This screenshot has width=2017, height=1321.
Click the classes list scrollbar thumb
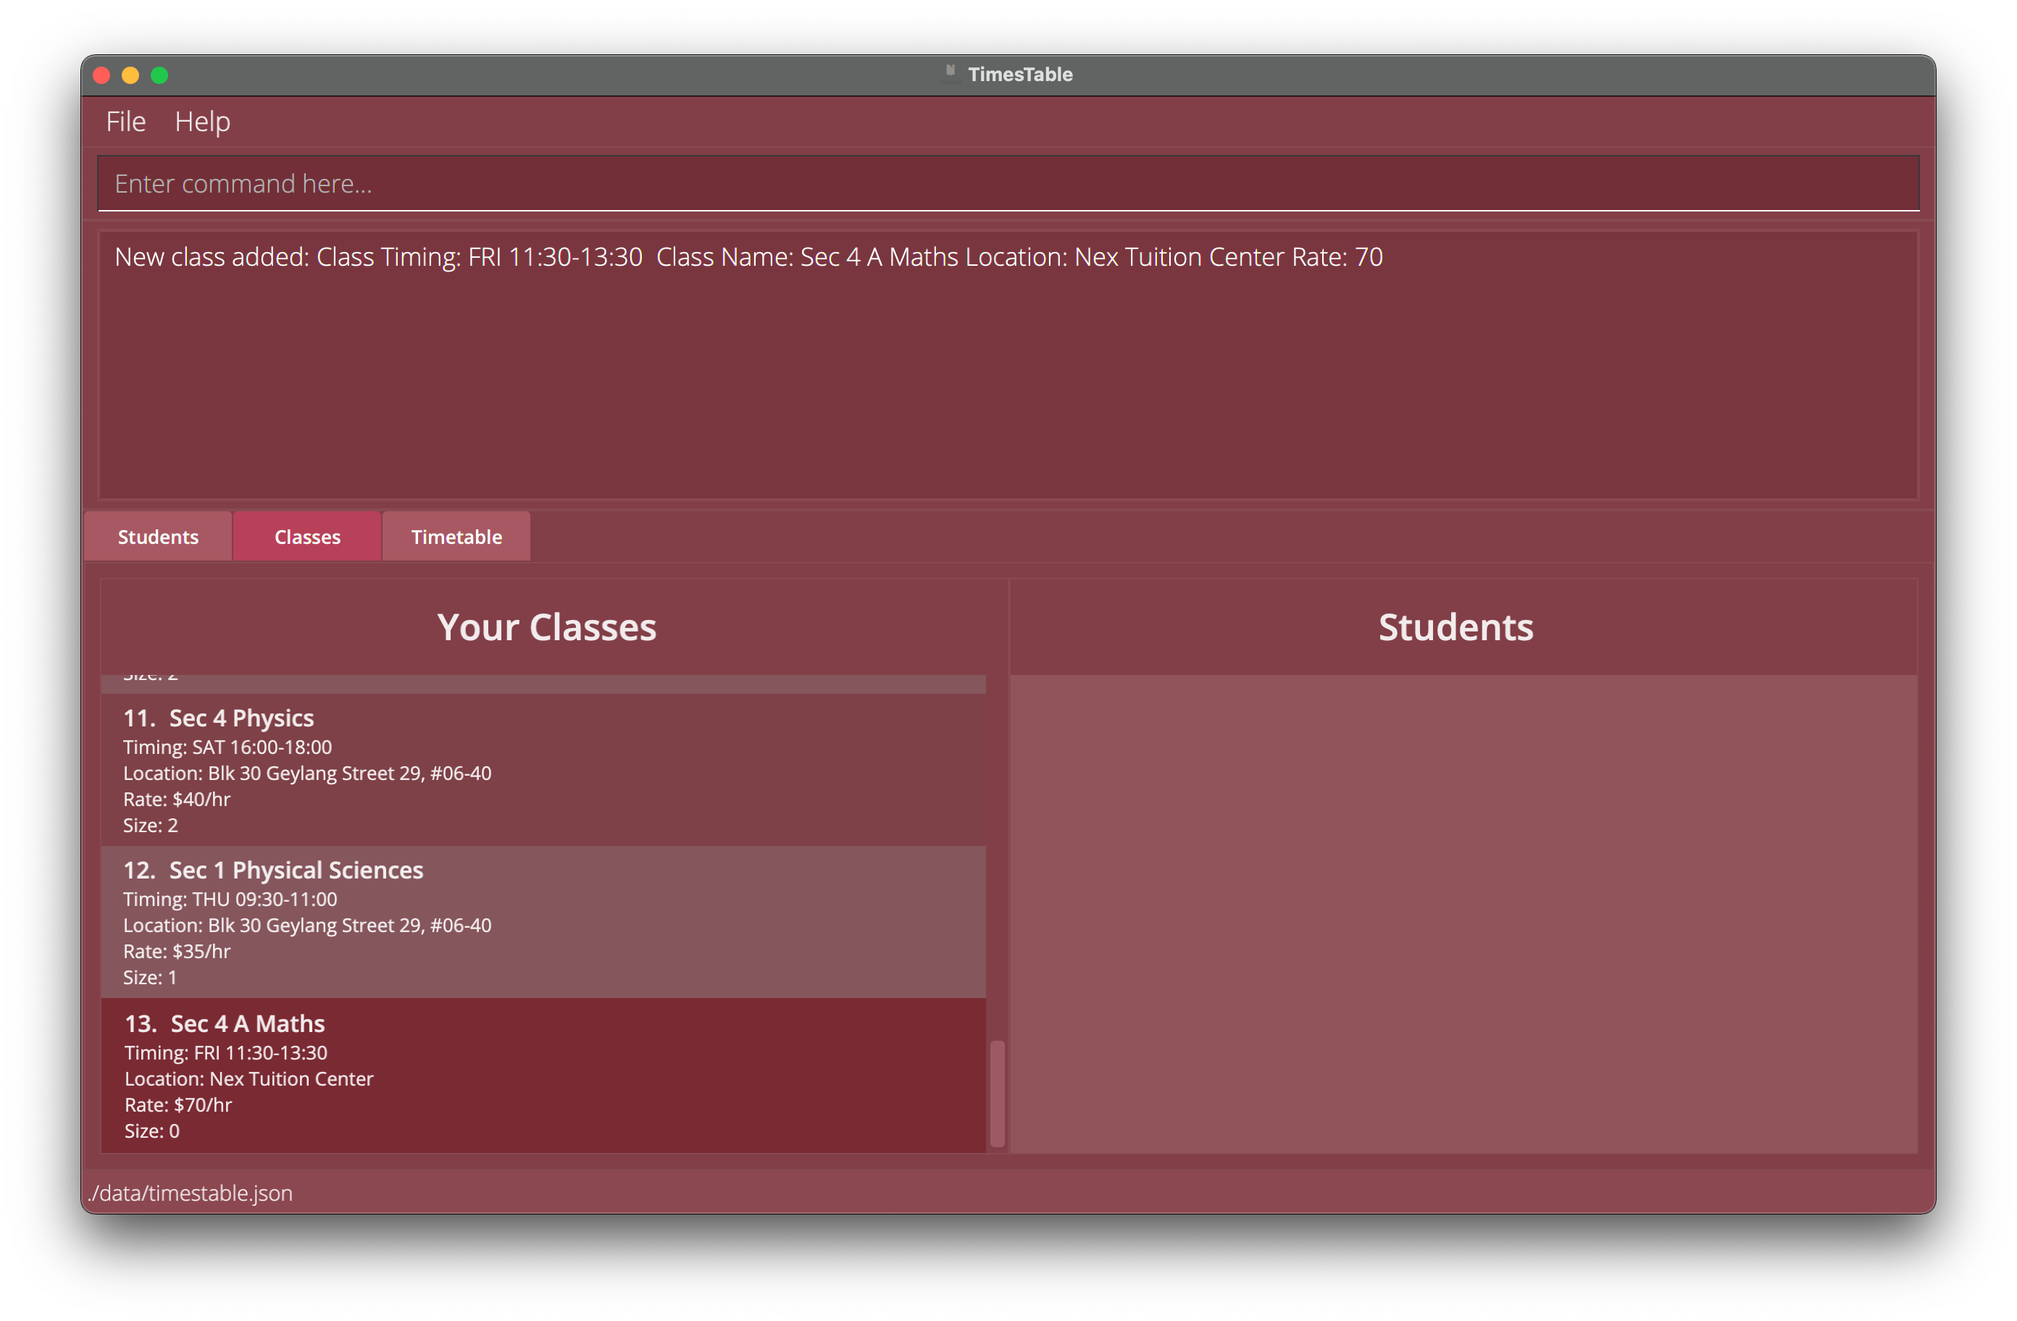(x=997, y=1093)
